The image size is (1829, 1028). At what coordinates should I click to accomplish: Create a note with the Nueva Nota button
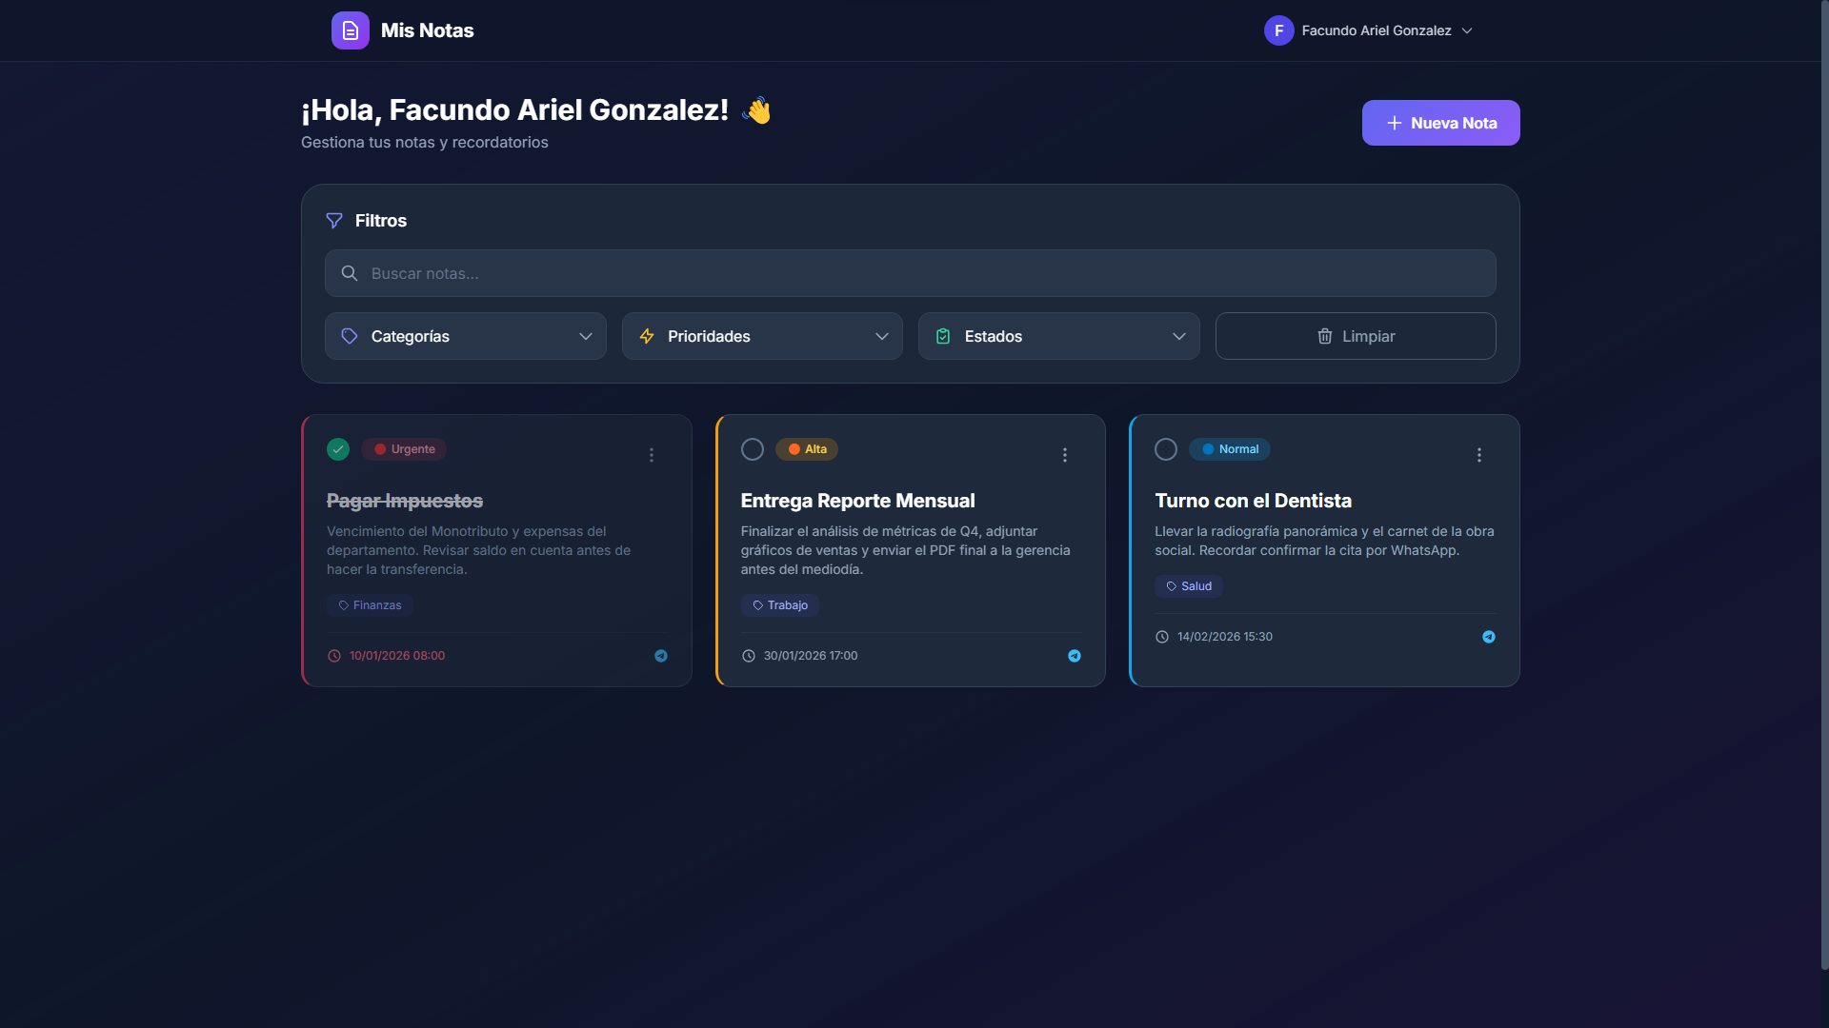(x=1440, y=123)
